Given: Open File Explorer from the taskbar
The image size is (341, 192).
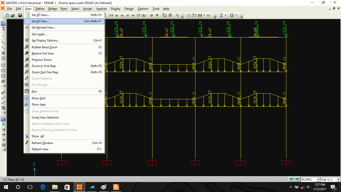Looking at the screenshot, I should click(55, 187).
